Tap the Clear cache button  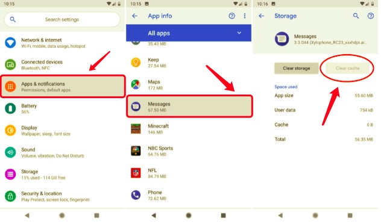(347, 68)
